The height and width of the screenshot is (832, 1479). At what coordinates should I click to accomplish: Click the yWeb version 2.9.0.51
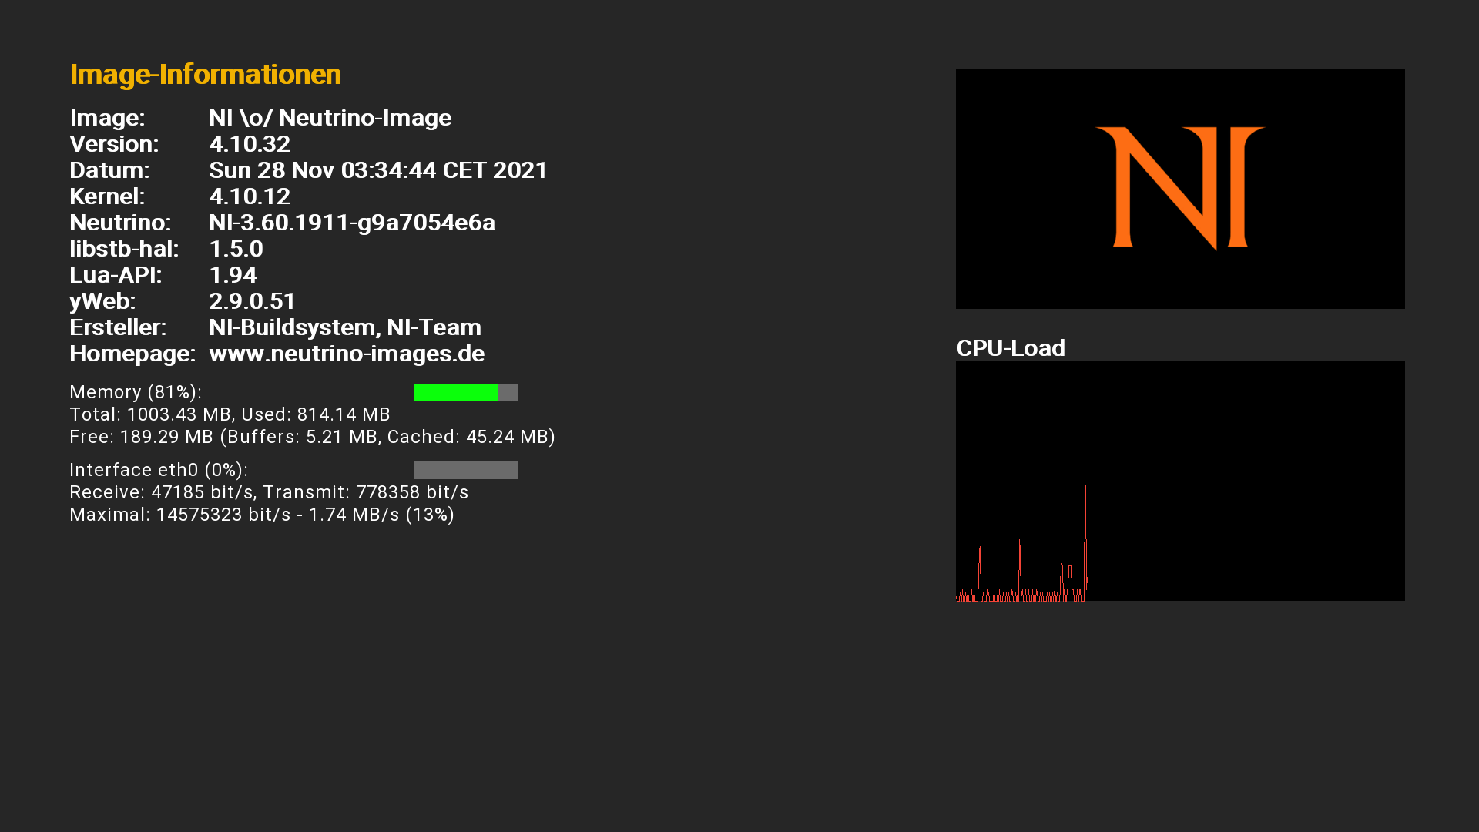(x=252, y=301)
